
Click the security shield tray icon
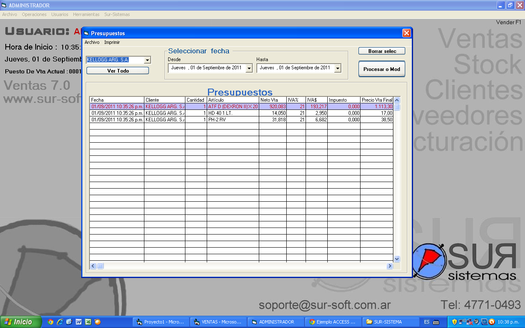click(454, 322)
